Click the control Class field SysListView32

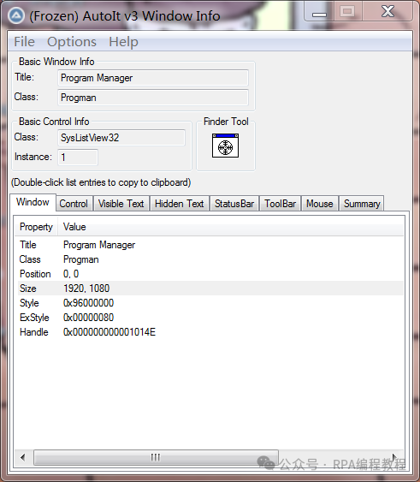point(121,138)
